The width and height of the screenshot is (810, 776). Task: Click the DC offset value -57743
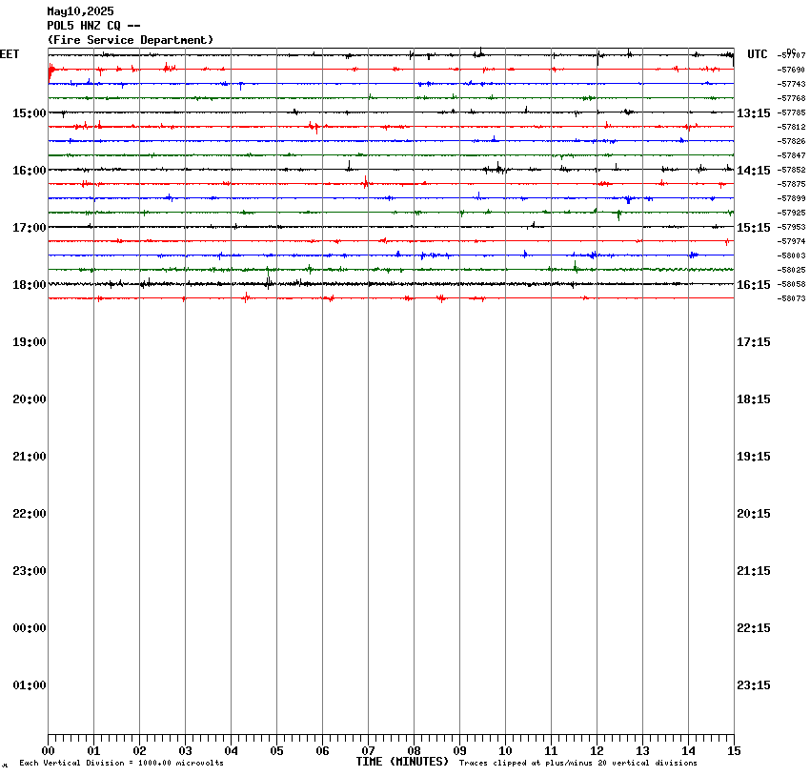coord(791,84)
